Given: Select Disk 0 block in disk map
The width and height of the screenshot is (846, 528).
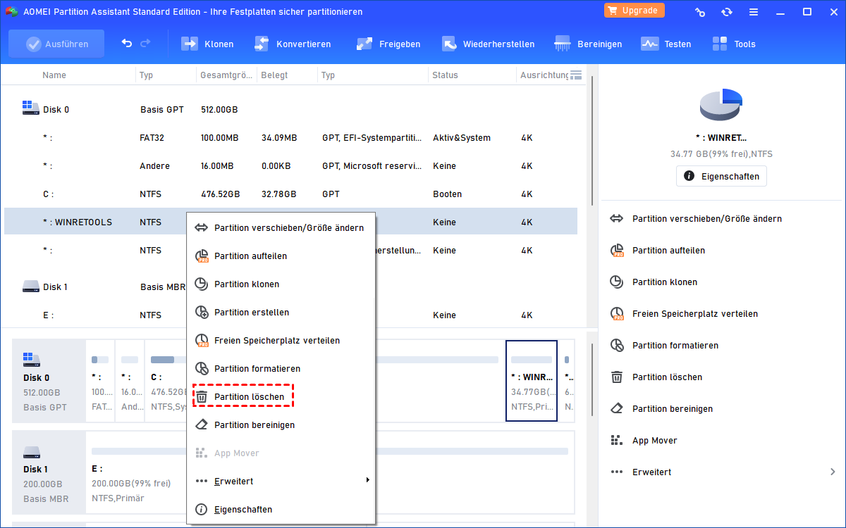Looking at the screenshot, I should (49, 381).
